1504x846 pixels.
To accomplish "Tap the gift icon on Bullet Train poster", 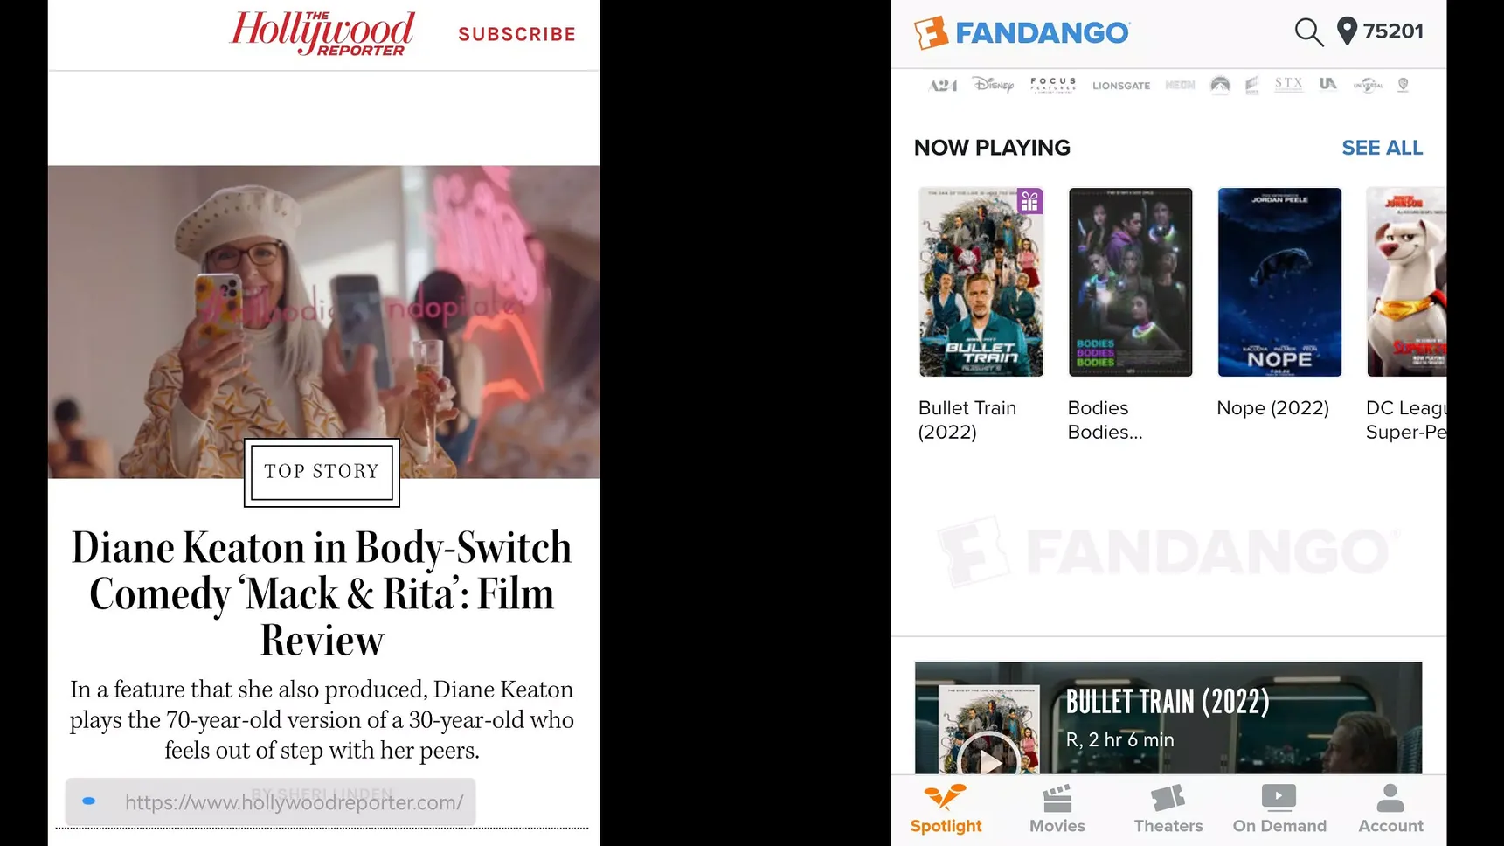I will coord(1029,201).
